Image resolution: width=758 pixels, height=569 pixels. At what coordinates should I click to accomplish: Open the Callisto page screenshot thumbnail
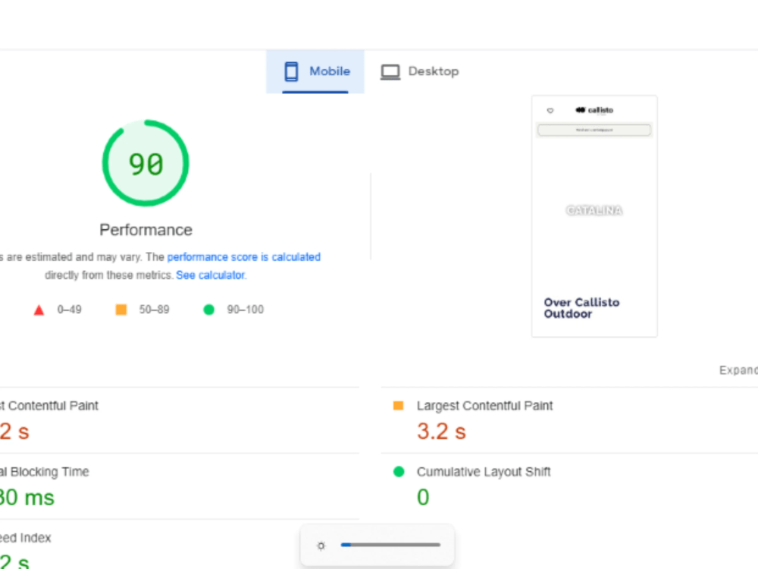(594, 216)
